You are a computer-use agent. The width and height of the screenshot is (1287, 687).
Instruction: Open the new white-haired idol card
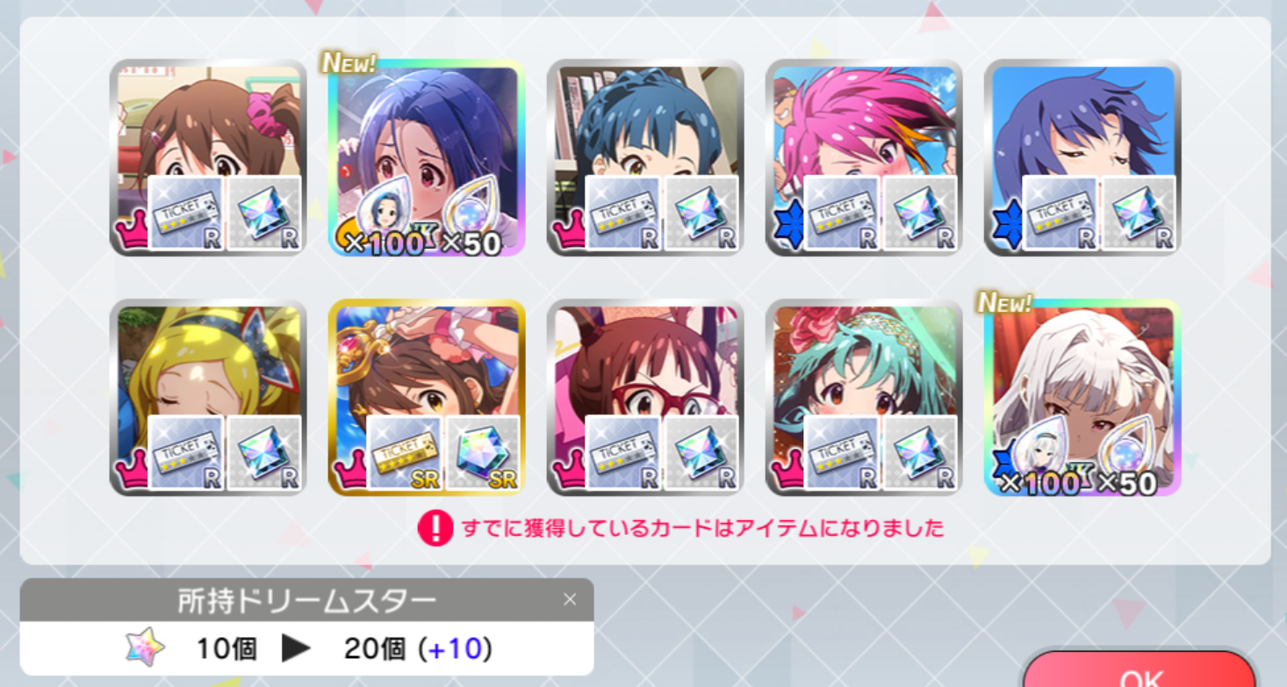click(1082, 397)
